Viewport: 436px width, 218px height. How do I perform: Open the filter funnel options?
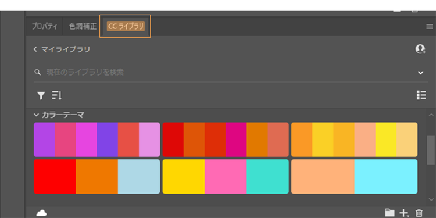(x=41, y=96)
